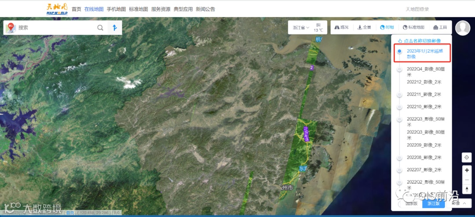Zoom in with the plus button
Screen dimensions: 475x217
pyautogui.click(x=467, y=170)
